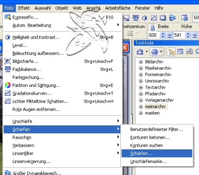Click the brightness sun icon in the toolbar
This screenshot has height=175, width=199.
[145, 18]
